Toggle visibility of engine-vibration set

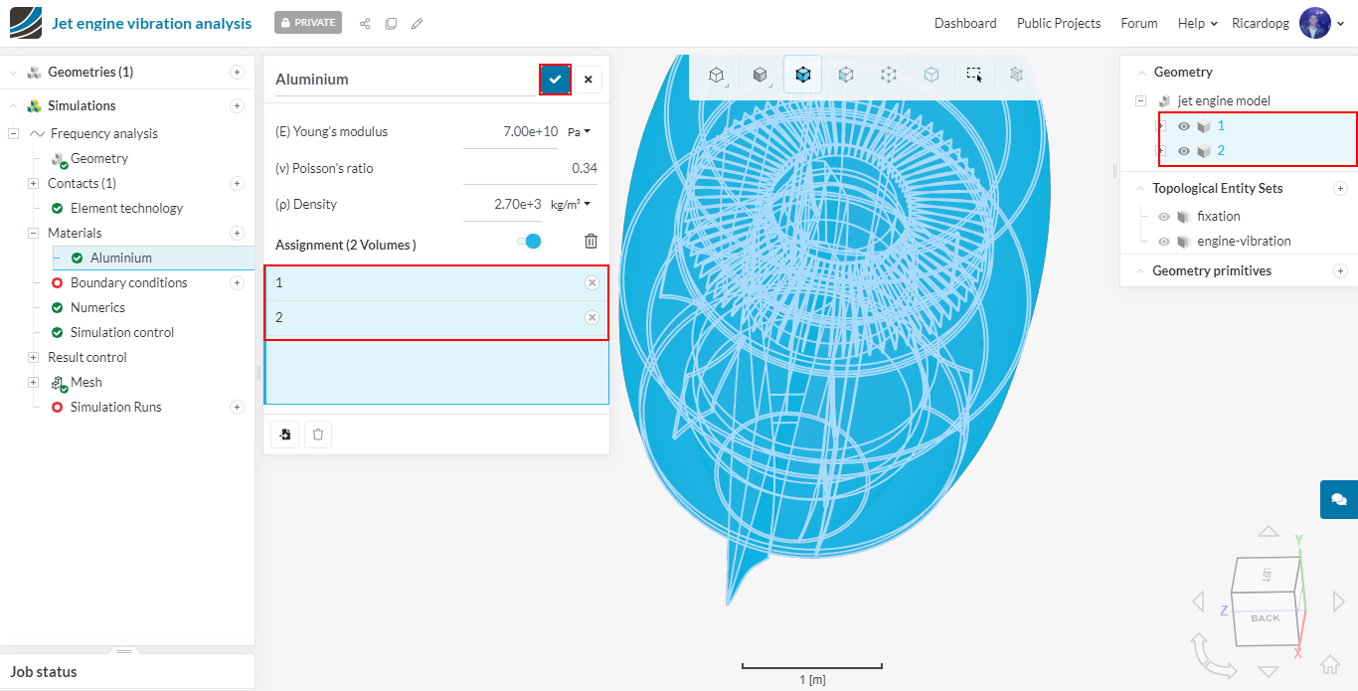tap(1164, 241)
